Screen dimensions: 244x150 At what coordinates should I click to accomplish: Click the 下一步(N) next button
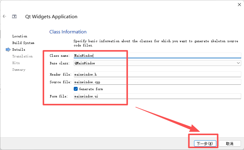[205, 144]
